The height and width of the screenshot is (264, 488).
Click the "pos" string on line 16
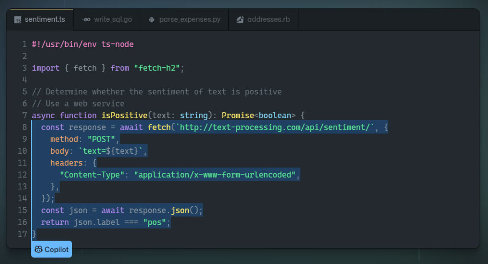tap(154, 222)
